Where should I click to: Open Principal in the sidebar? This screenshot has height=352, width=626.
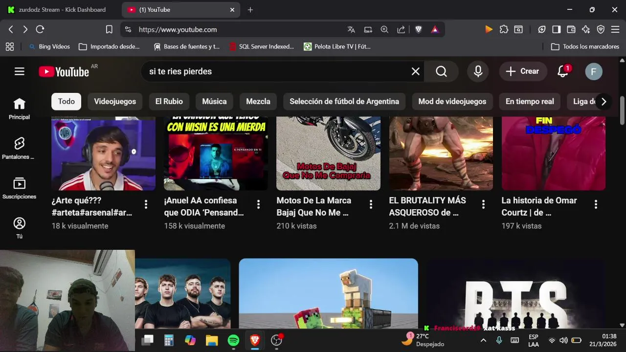[x=20, y=109]
